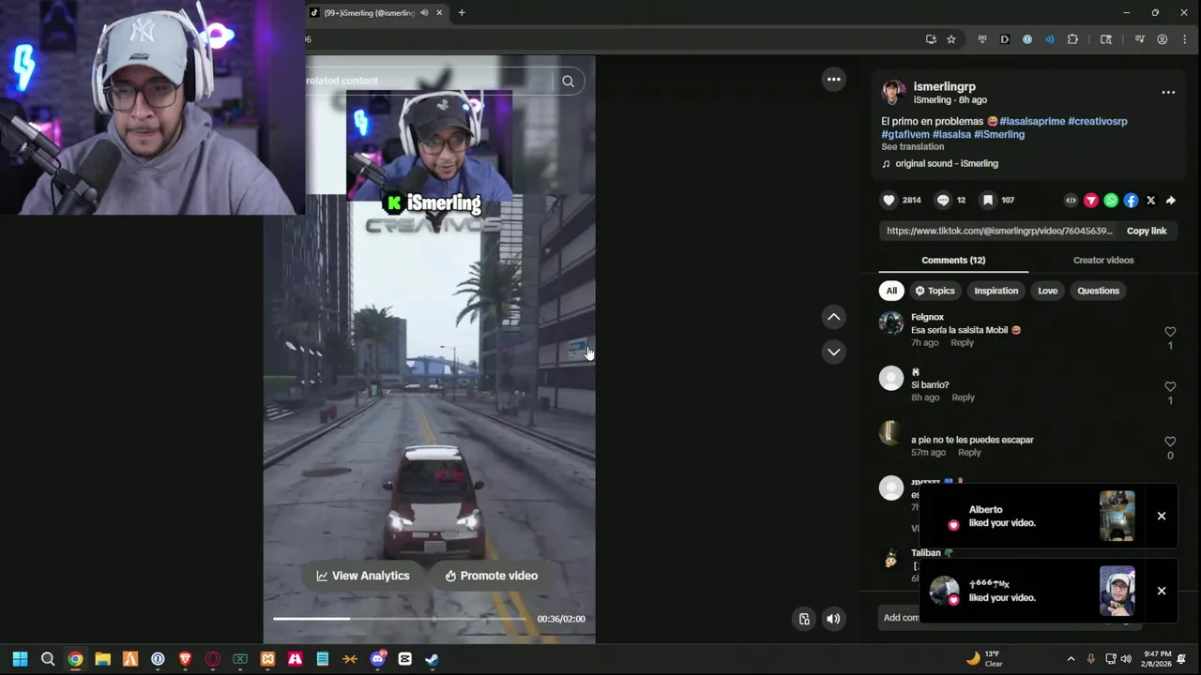1201x675 pixels.
Task: Open Chrome media controls icon
Action: tap(1139, 39)
